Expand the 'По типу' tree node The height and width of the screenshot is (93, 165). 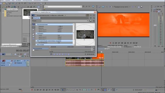tap(3, 13)
